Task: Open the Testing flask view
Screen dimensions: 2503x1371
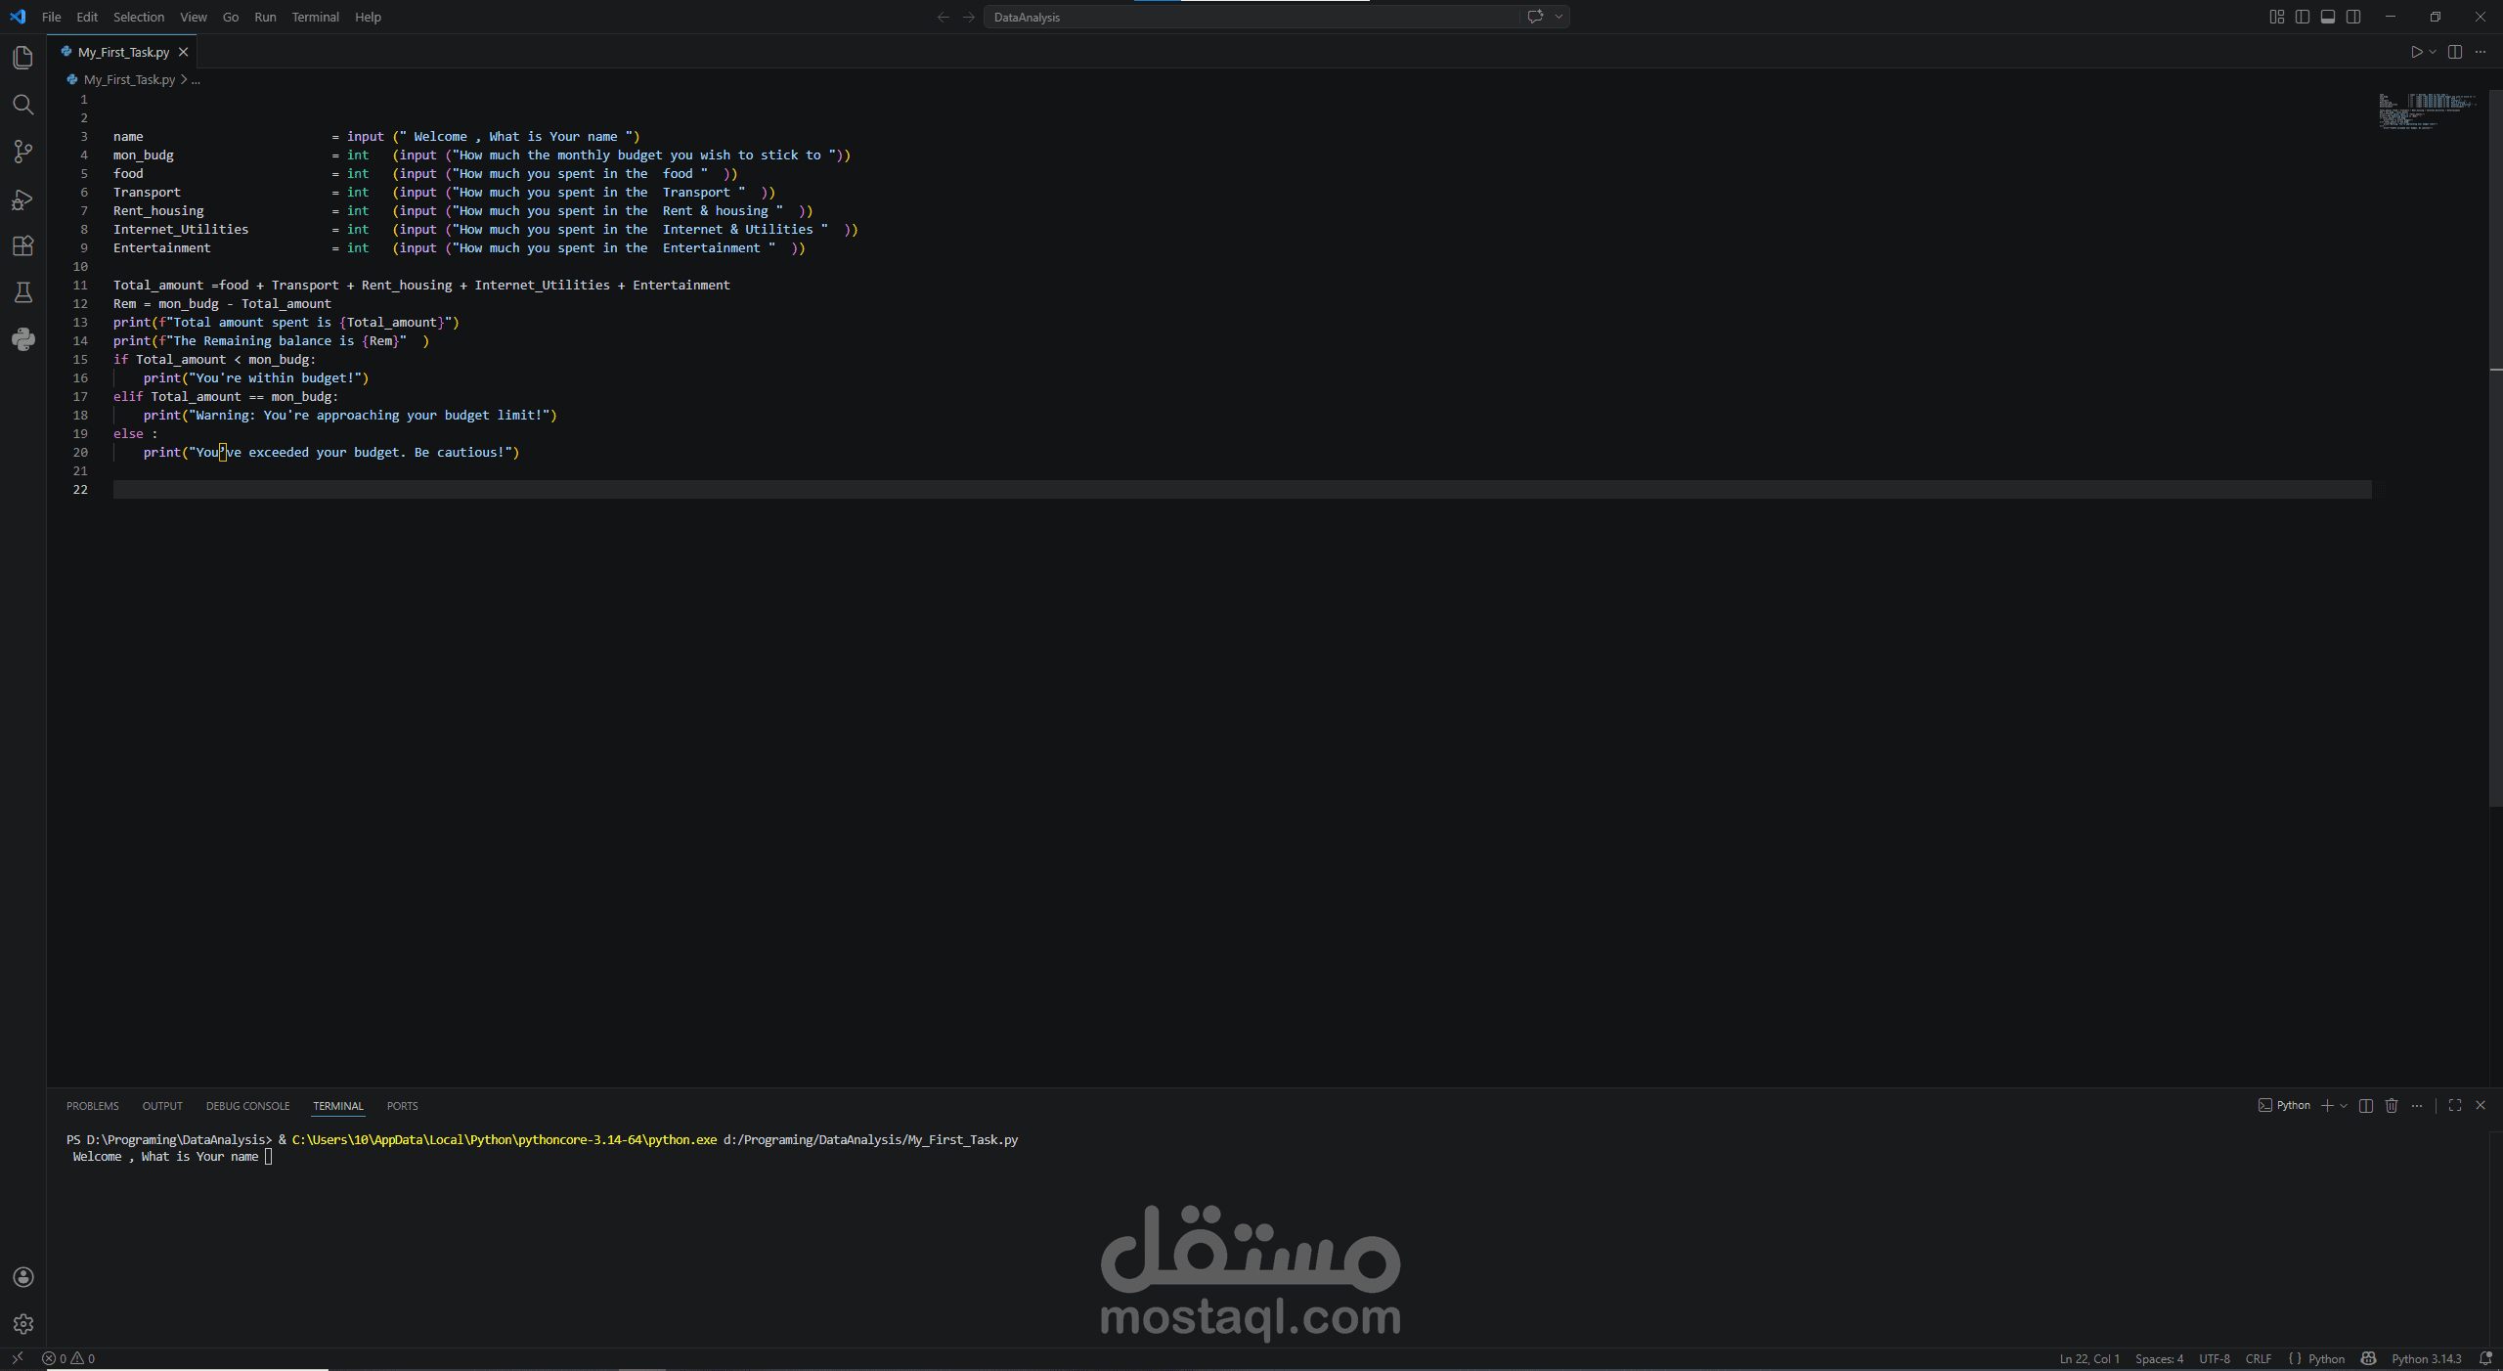Action: pos(22,292)
